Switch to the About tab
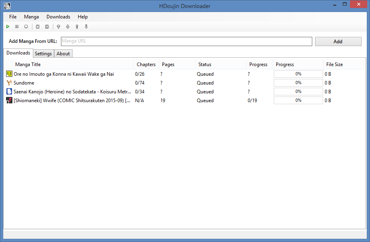This screenshot has width=370, height=242. tap(63, 54)
